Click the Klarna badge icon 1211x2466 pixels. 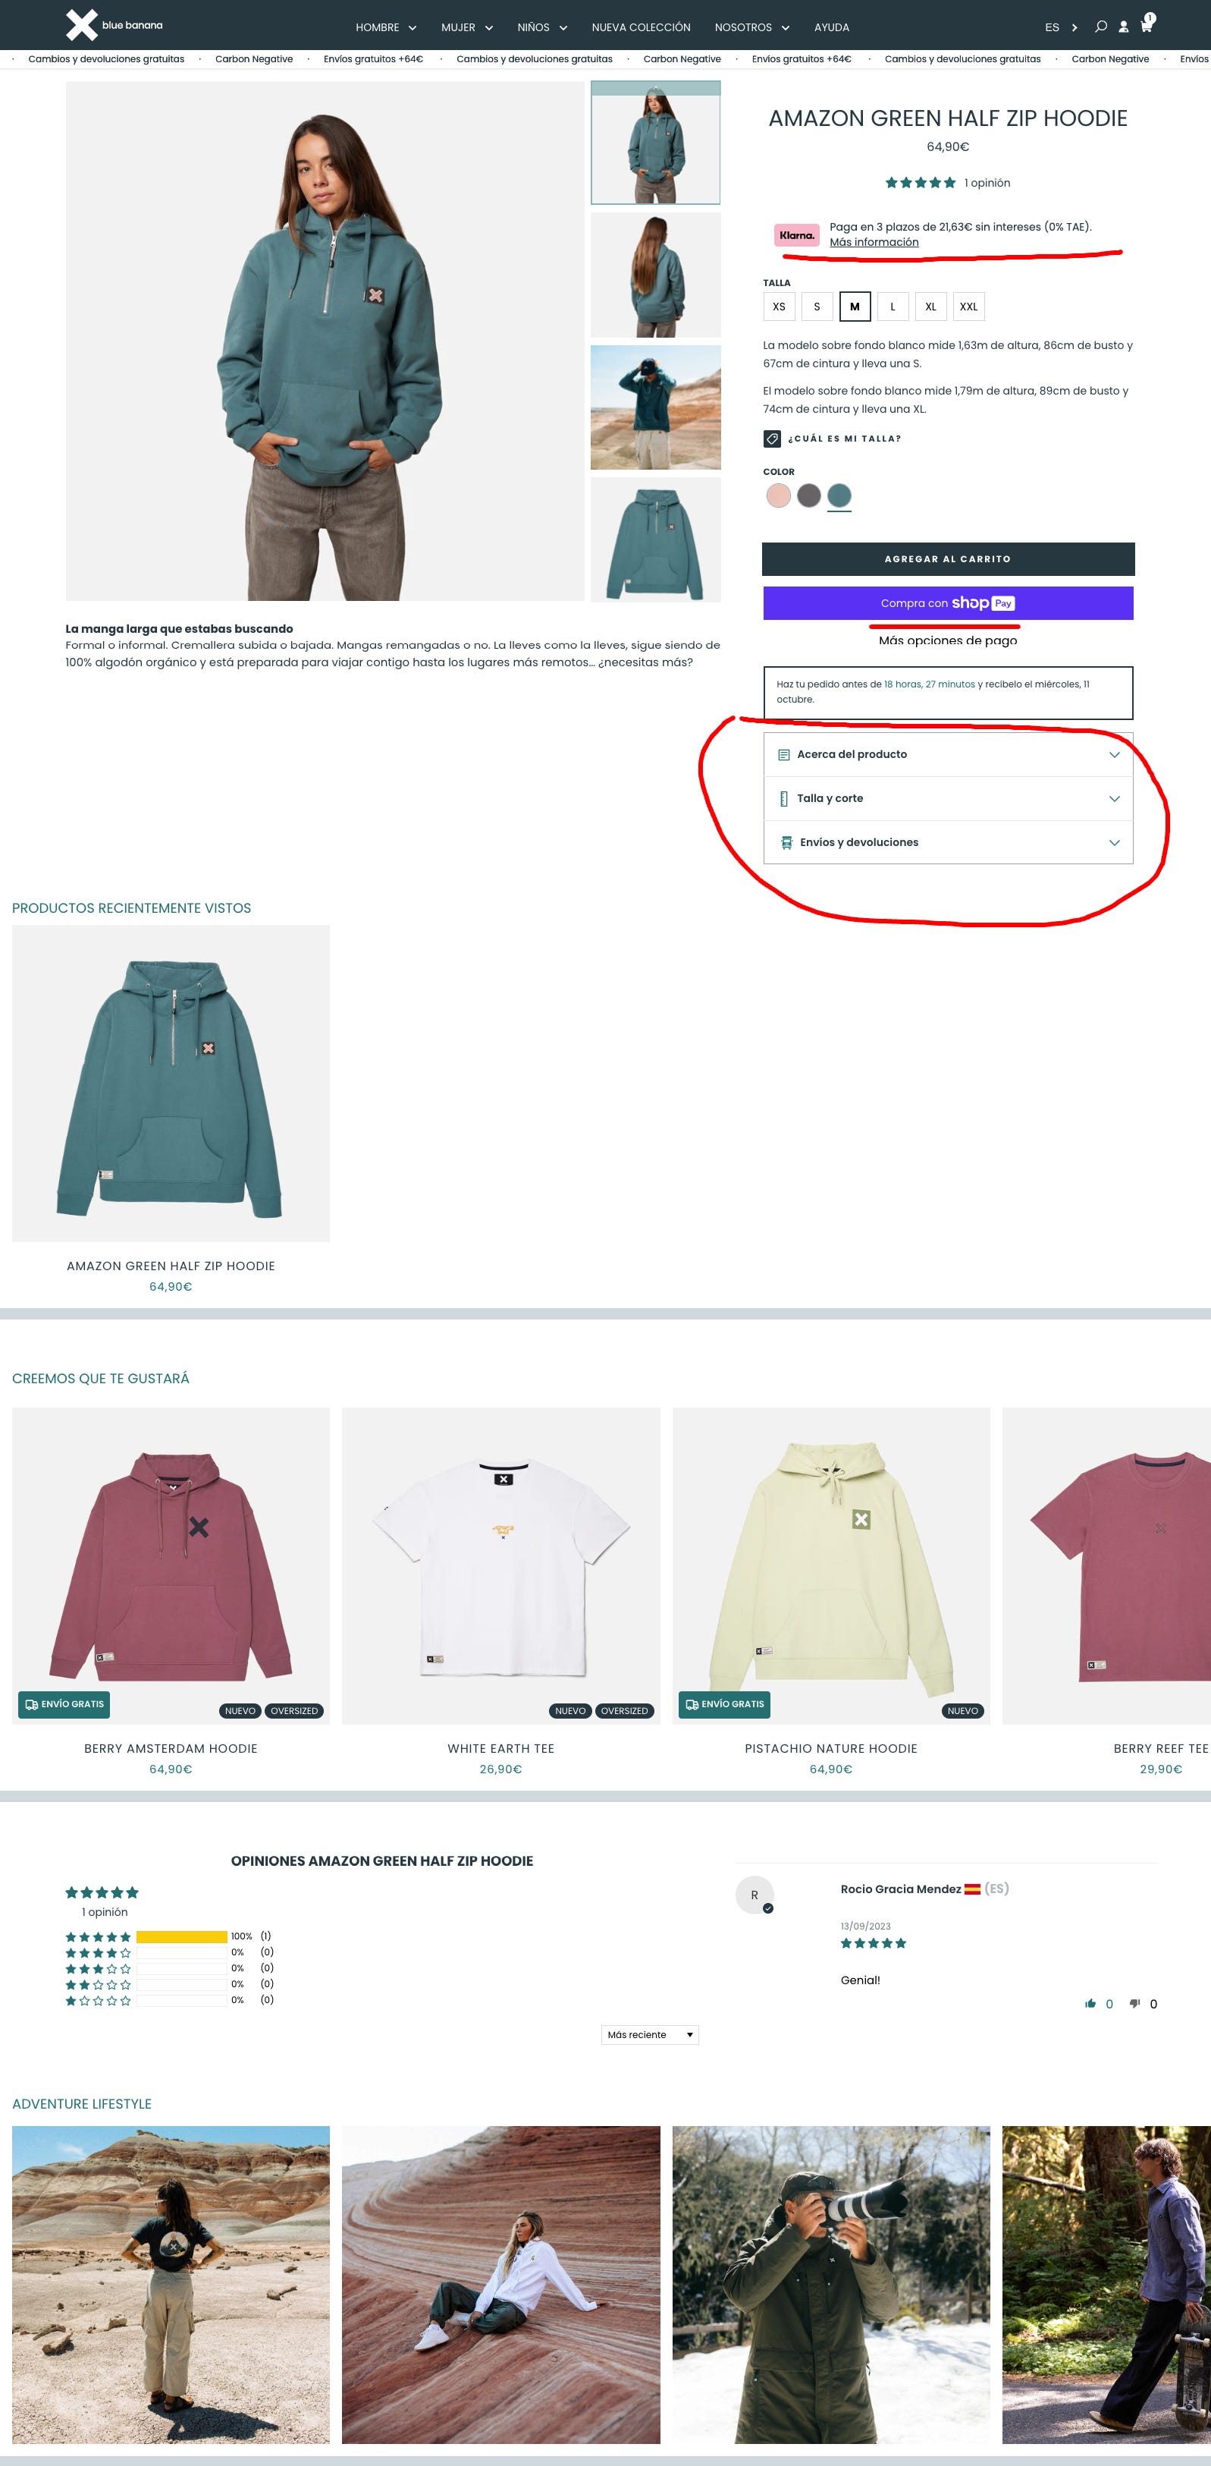point(796,234)
